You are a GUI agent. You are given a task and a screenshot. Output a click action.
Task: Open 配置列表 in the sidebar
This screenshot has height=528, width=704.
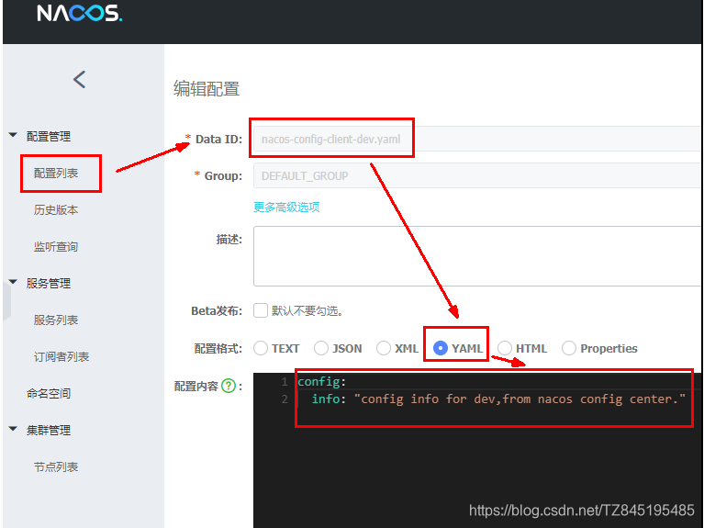pyautogui.click(x=56, y=173)
